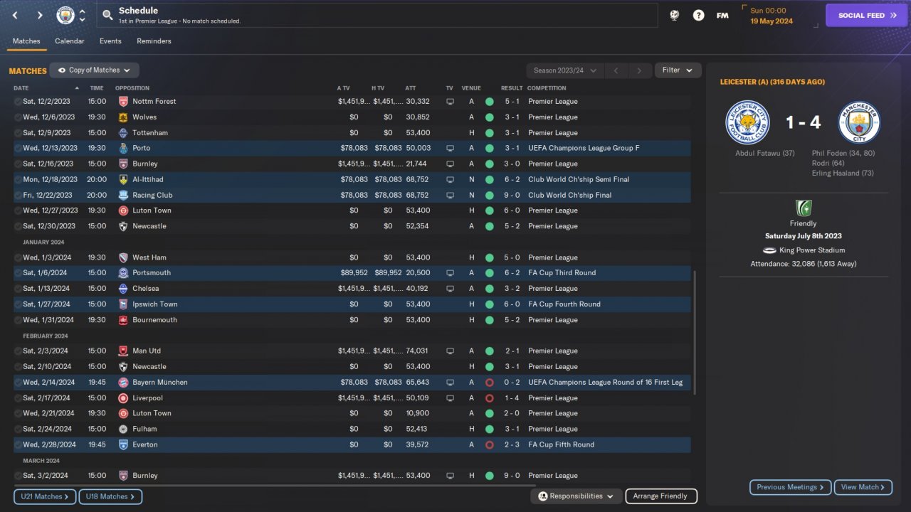The height and width of the screenshot is (512, 911).
Task: Tick the circle for the Wed, 2/14/2024 match
Action: point(18,383)
